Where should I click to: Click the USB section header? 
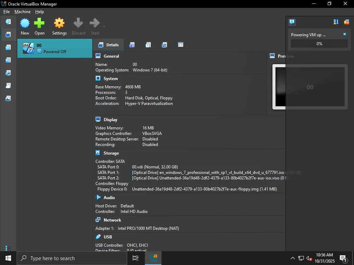(x=108, y=237)
